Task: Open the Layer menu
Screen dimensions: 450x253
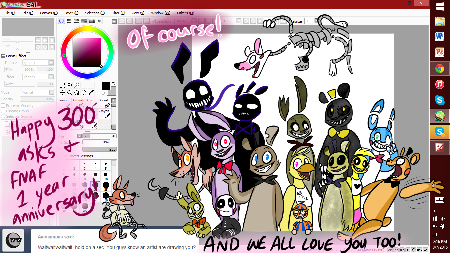Action: [71, 13]
